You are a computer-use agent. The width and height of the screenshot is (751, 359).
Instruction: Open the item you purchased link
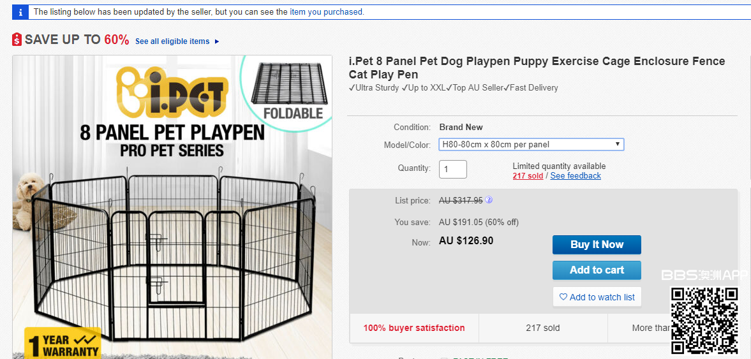[x=325, y=12]
